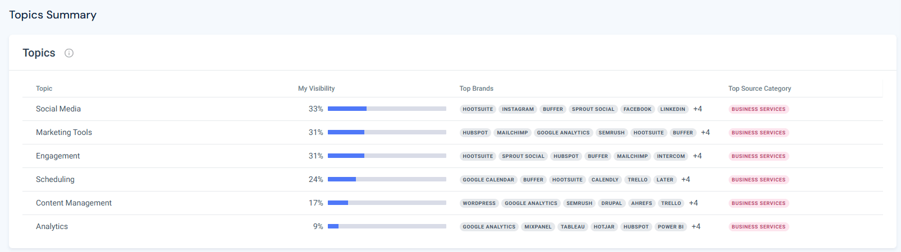Screen dimensions: 901x252
Task: Click Facebook brand tag
Action: tap(637, 109)
